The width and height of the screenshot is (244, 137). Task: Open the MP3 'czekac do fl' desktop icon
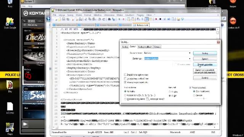(x=233, y=23)
